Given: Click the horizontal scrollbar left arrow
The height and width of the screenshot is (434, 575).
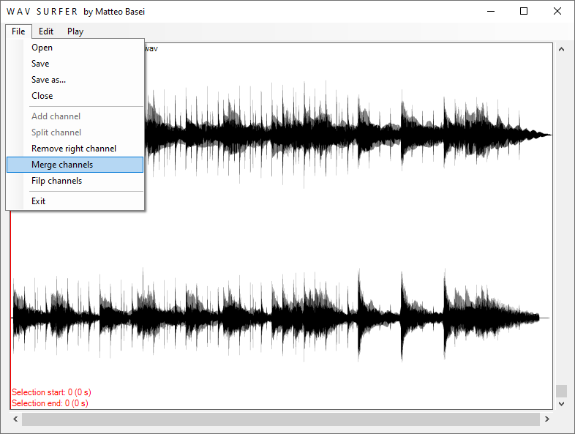Looking at the screenshot, I should tap(15, 419).
